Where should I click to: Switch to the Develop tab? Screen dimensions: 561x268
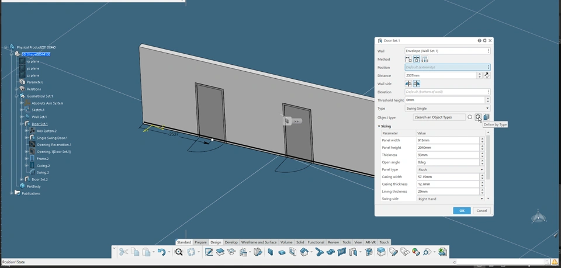[231, 242]
